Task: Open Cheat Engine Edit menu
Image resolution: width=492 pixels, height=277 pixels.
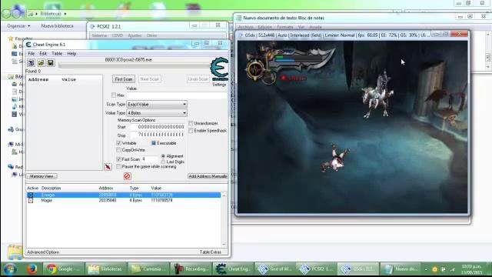Action: (43, 54)
